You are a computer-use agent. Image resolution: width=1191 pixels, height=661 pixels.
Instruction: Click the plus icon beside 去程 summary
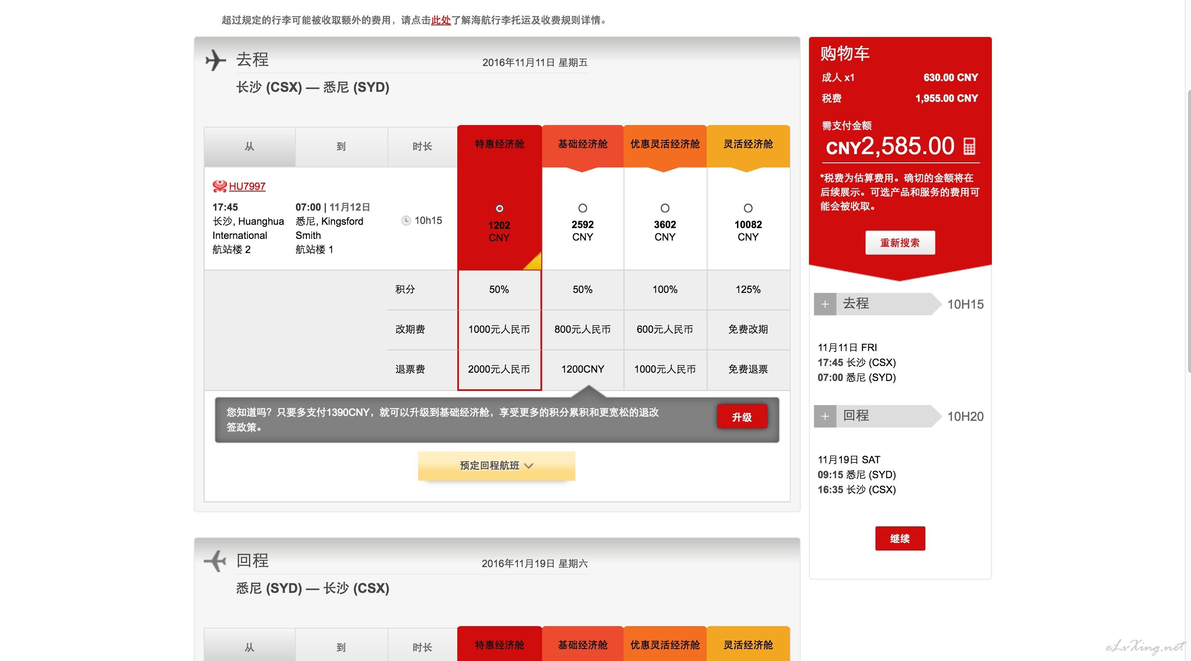point(825,305)
